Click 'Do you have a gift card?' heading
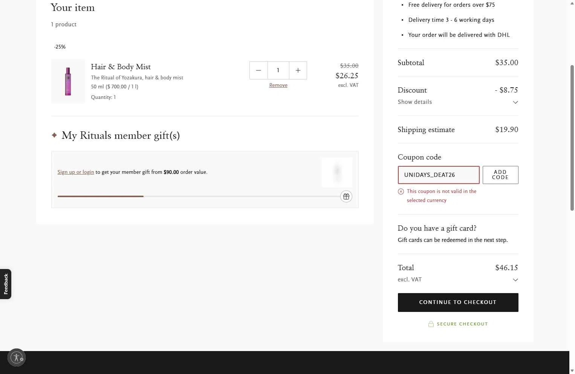Image resolution: width=575 pixels, height=374 pixels. 437,228
